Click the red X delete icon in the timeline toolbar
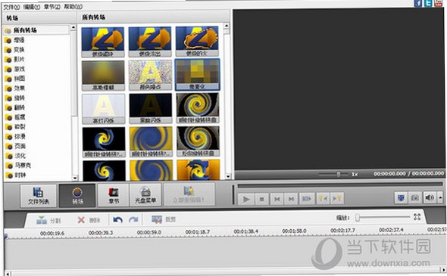 pyautogui.click(x=81, y=220)
